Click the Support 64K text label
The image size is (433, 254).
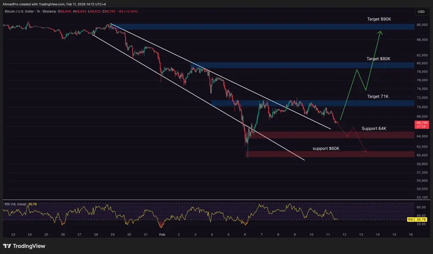click(374, 128)
